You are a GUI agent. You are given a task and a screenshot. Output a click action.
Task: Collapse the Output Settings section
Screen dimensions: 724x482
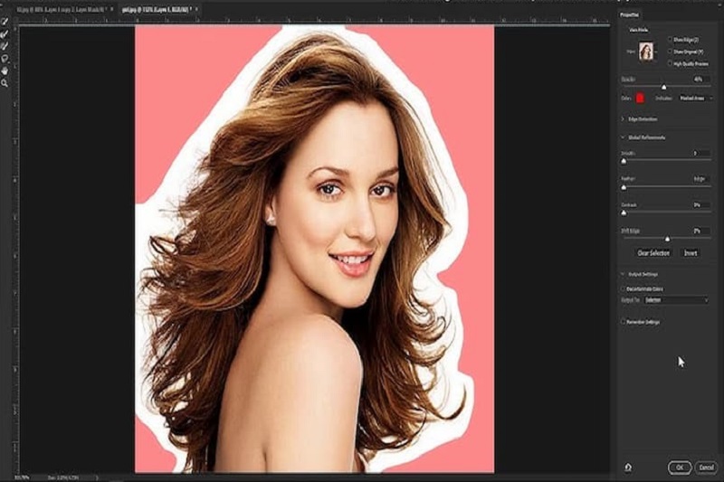[623, 274]
